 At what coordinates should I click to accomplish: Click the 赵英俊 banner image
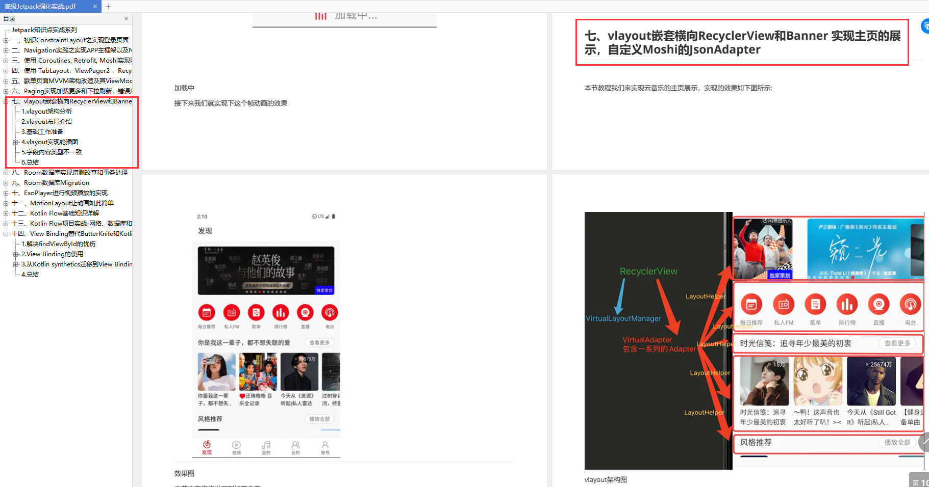[266, 270]
